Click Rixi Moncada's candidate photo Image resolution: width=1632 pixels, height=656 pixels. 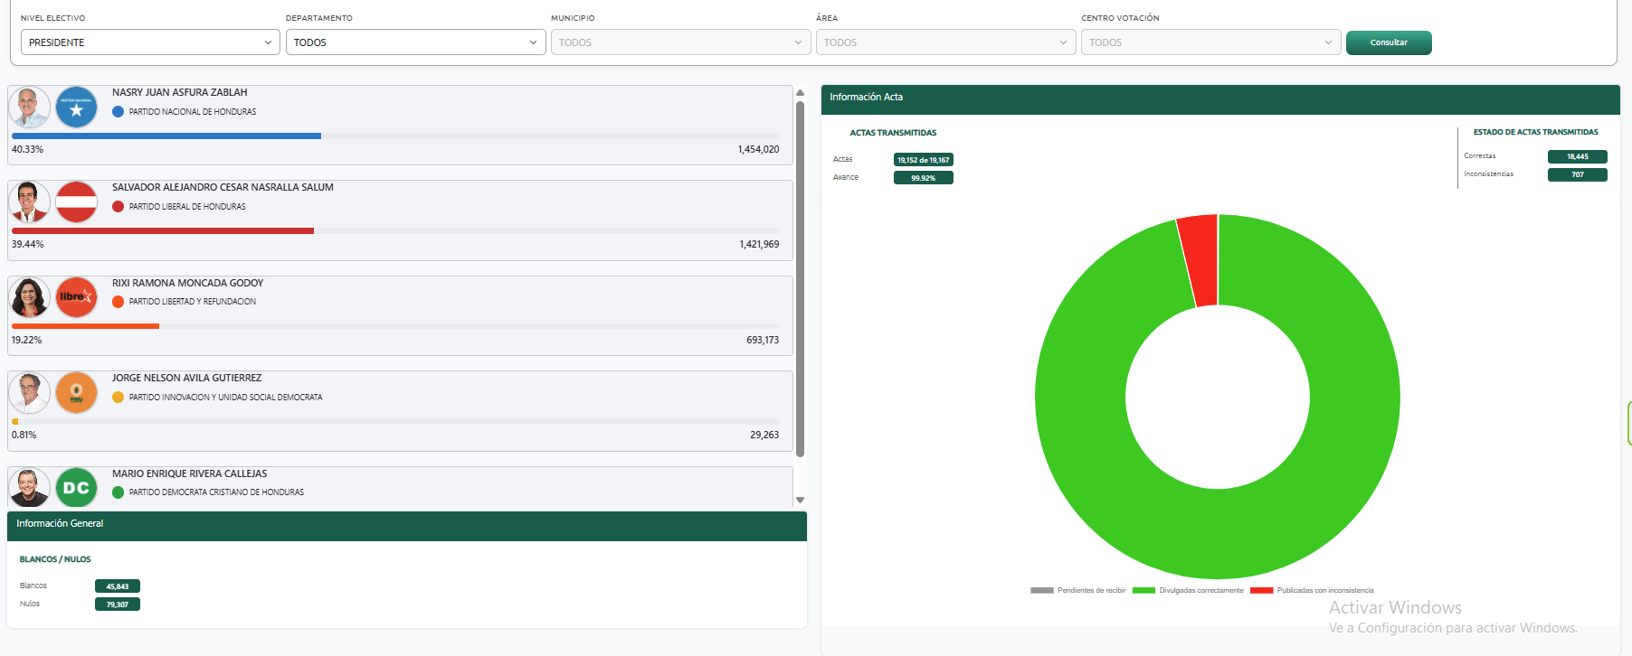29,297
